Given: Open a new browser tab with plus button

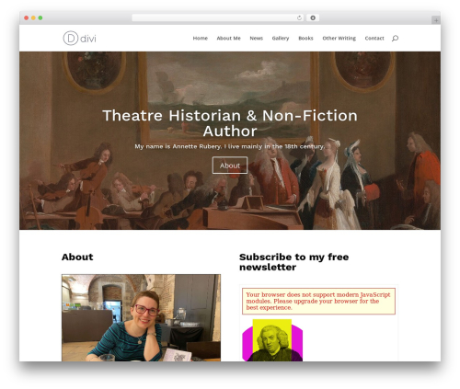Looking at the screenshot, I should coord(436,20).
